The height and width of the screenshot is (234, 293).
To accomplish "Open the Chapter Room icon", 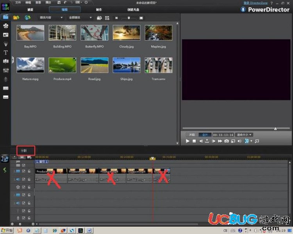I will (x=5, y=88).
